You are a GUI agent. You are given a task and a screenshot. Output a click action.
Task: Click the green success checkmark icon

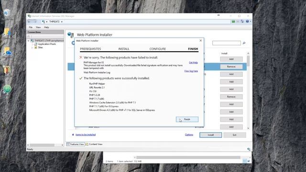pyautogui.click(x=81, y=78)
